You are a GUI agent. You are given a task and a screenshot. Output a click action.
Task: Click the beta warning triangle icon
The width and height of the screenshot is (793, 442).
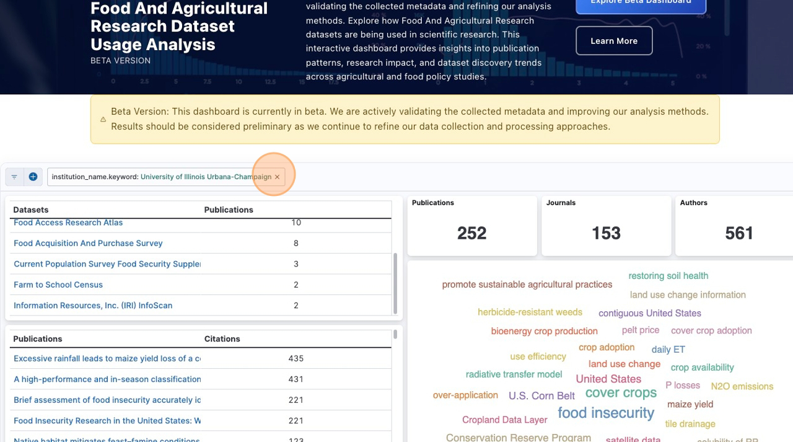tap(103, 119)
